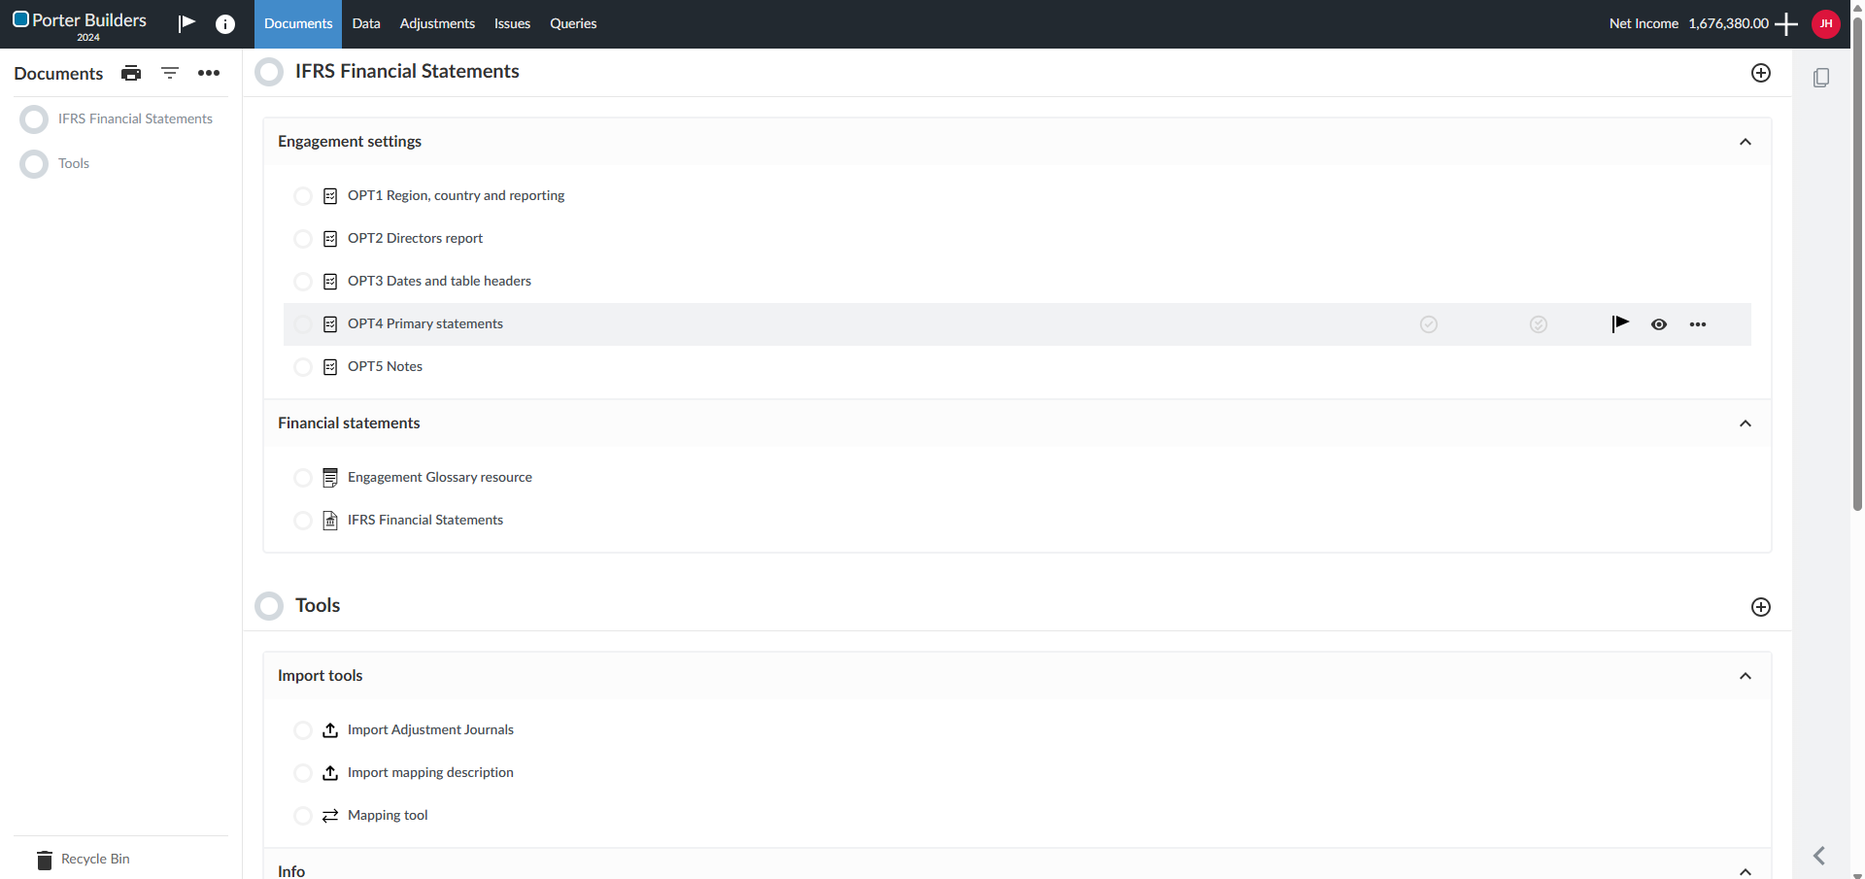The height and width of the screenshot is (879, 1865).
Task: Open the copy documents side panel icon
Action: click(1821, 78)
